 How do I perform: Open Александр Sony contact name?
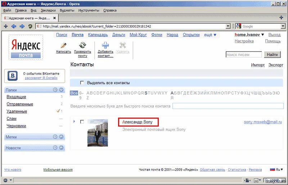[138, 122]
